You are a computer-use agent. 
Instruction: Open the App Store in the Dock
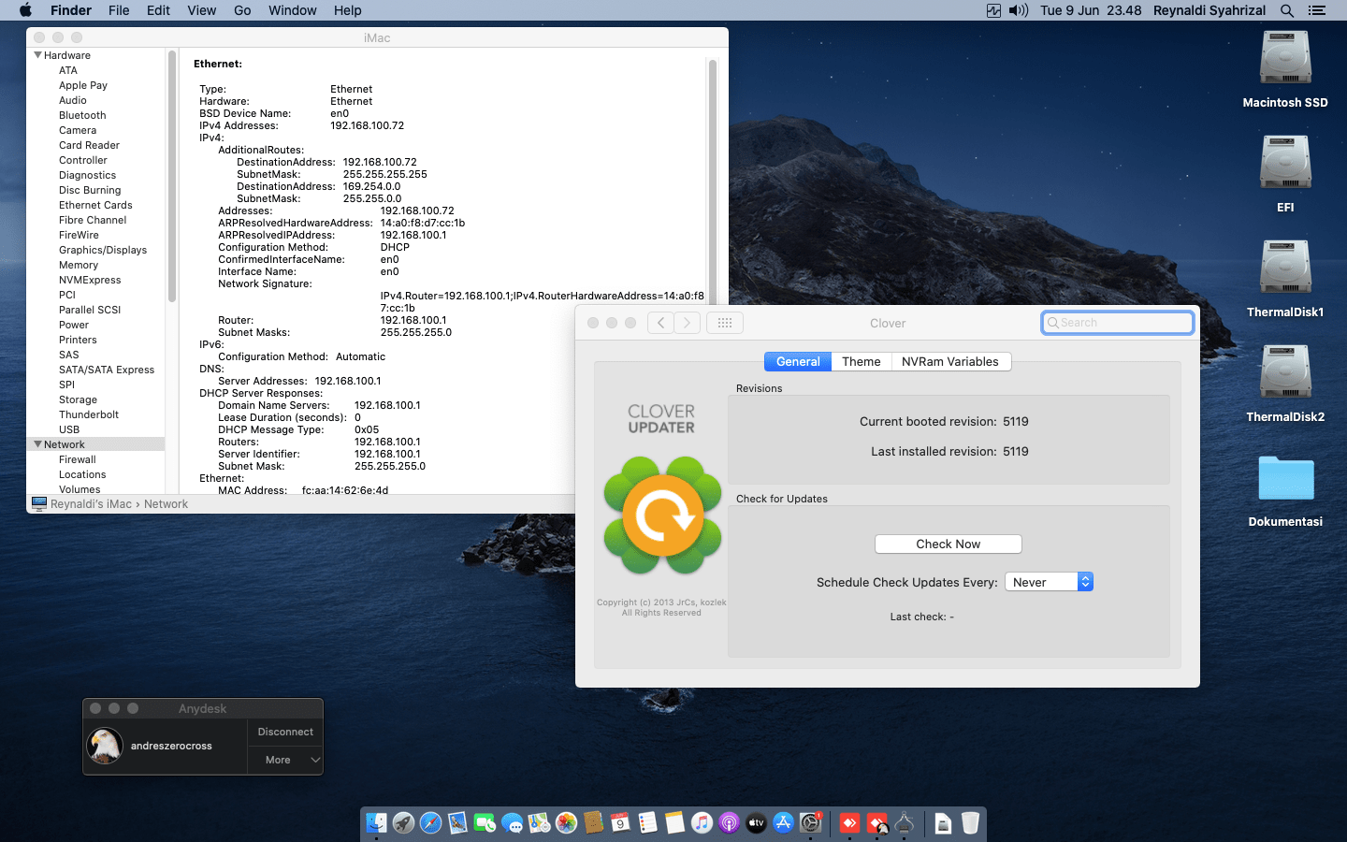[x=783, y=823]
